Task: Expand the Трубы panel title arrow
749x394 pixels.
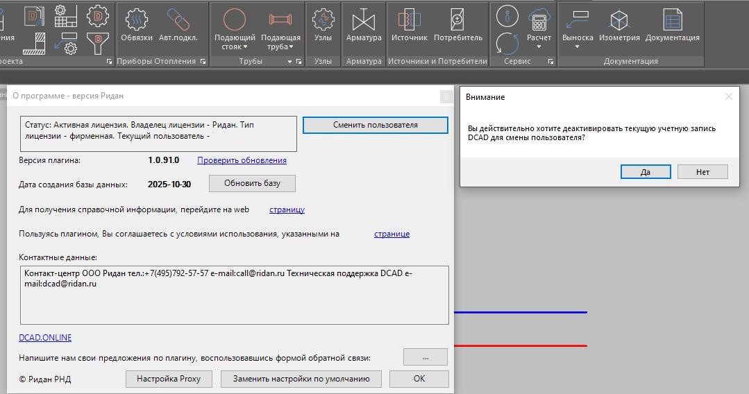Action: pos(289,62)
